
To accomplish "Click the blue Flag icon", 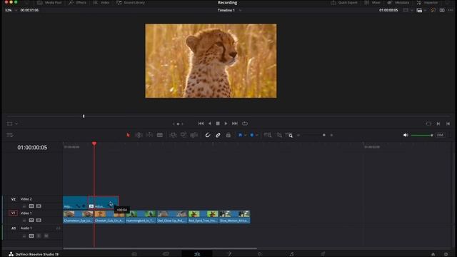I will tap(240, 135).
